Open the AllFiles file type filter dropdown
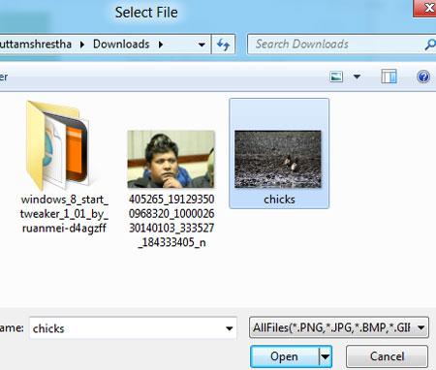The width and height of the screenshot is (436, 370). click(x=339, y=328)
